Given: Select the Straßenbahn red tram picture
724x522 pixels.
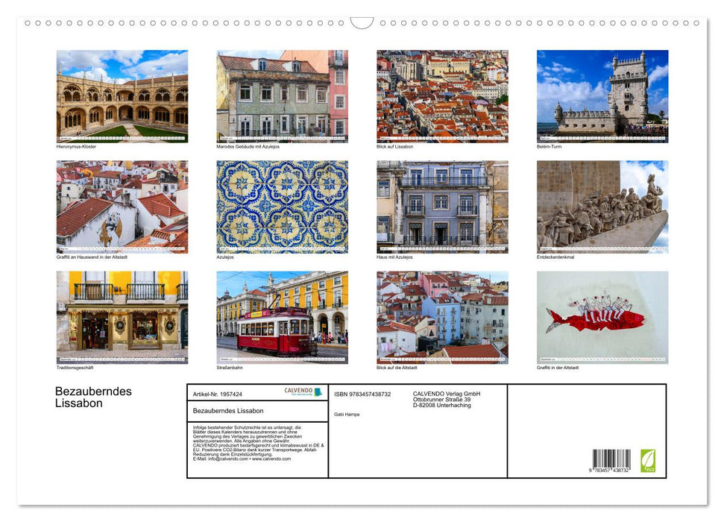Looking at the screenshot, I should point(283,316).
